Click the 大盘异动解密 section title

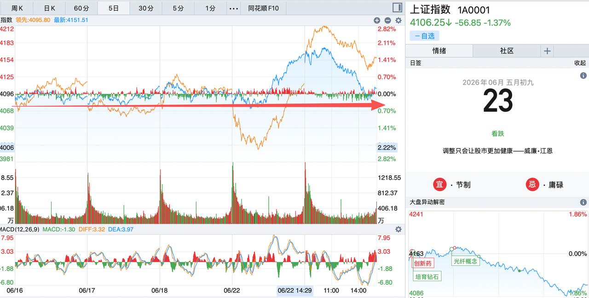coord(427,202)
